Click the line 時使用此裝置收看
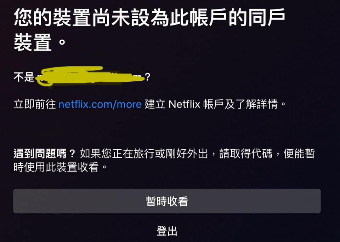This screenshot has width=340, height=242. [x=56, y=167]
